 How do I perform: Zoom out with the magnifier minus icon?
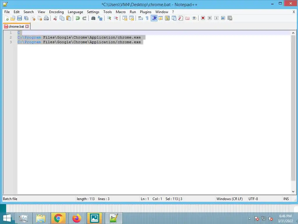(x=116, y=18)
